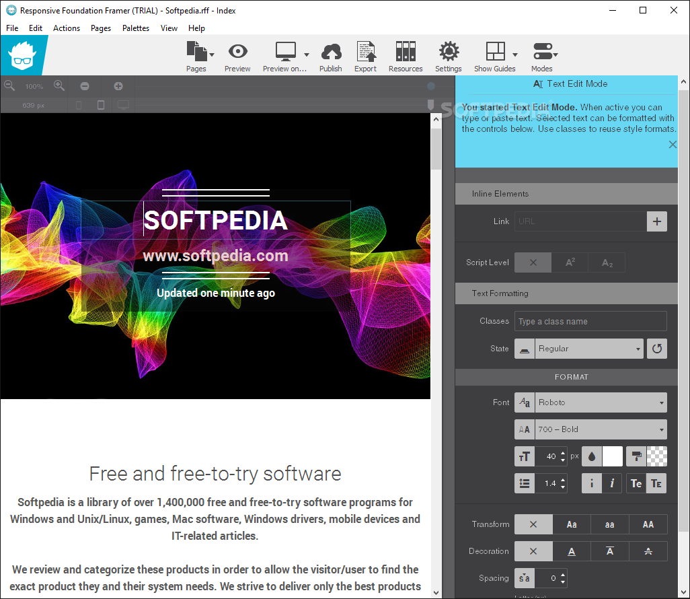Open the Edit menu

(36, 28)
